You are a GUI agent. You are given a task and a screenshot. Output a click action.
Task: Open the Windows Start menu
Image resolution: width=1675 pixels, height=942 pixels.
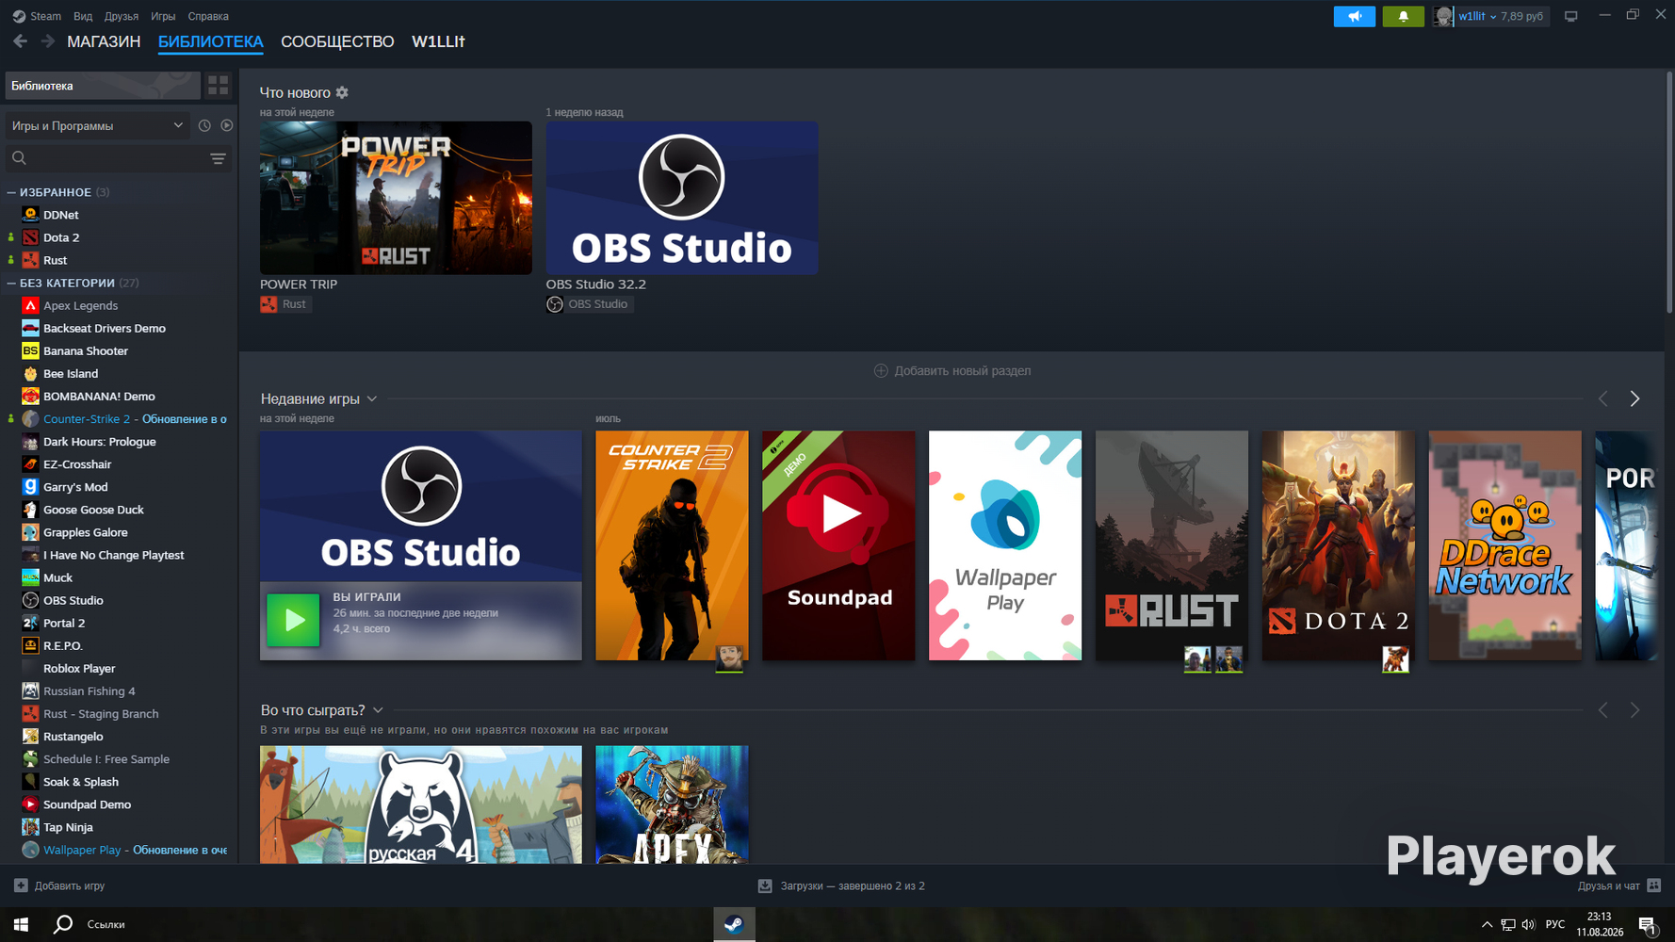(x=21, y=924)
